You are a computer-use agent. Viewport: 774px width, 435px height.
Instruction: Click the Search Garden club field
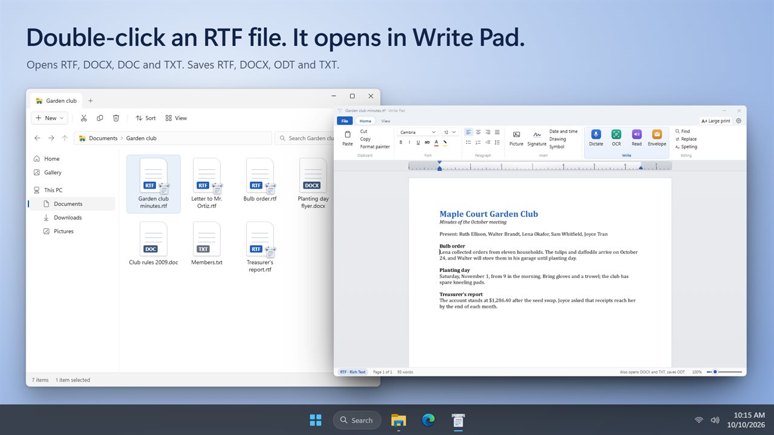pos(305,138)
